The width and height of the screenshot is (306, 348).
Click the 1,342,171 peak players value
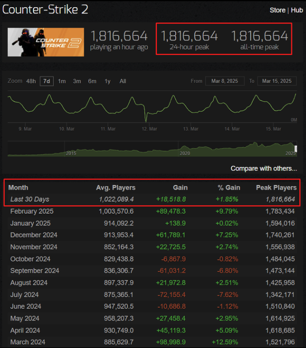click(x=280, y=295)
